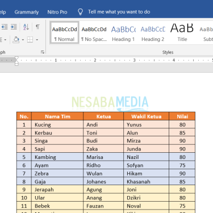Click the 'Nilai' header cell
Viewport: 213px width, 213px height.
click(182, 116)
